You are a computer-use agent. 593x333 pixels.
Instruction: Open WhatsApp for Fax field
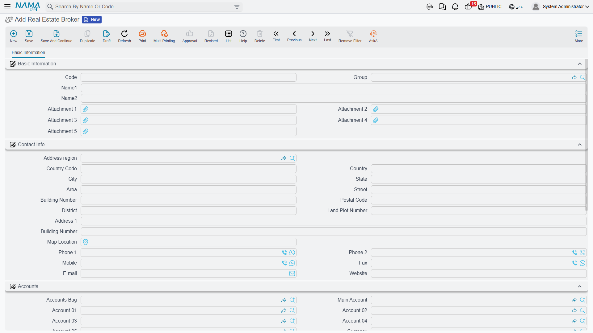[x=582, y=263]
